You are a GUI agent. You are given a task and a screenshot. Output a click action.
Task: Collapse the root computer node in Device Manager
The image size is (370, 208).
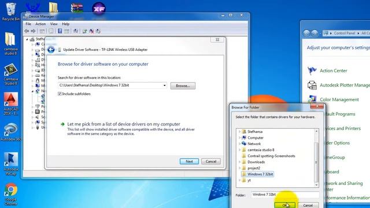[27, 39]
